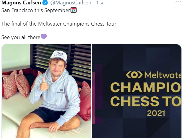Click the "See you all there" text

pos(21,37)
